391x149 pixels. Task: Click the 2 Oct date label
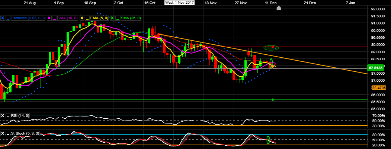118,3
